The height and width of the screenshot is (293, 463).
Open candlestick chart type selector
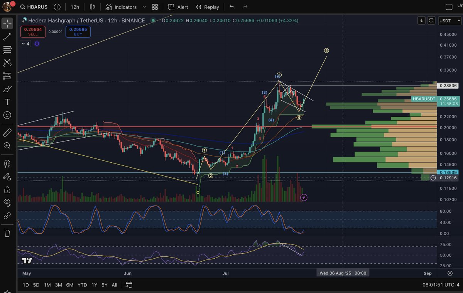(92, 7)
